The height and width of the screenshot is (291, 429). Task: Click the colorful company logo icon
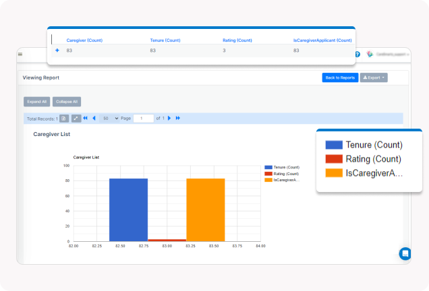click(x=370, y=54)
